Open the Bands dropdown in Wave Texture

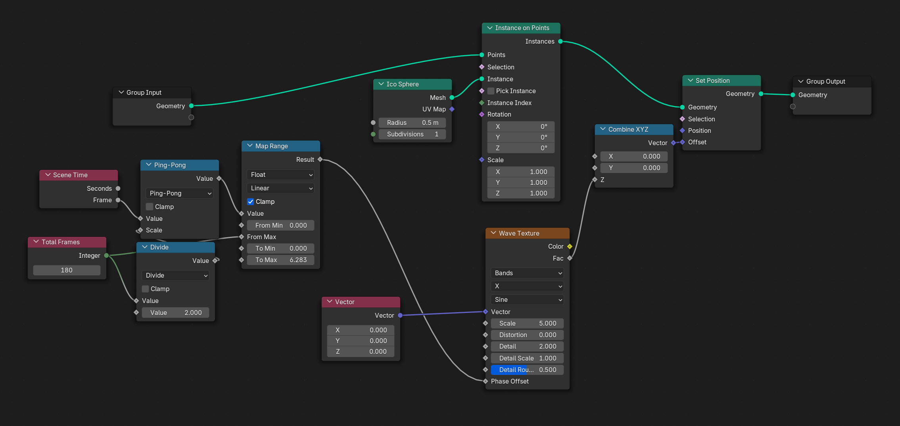pyautogui.click(x=527, y=273)
